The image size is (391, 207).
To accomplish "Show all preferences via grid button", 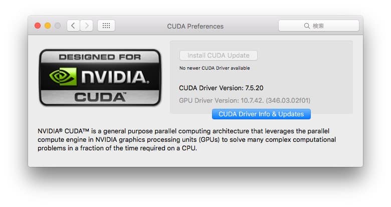I will pos(106,26).
